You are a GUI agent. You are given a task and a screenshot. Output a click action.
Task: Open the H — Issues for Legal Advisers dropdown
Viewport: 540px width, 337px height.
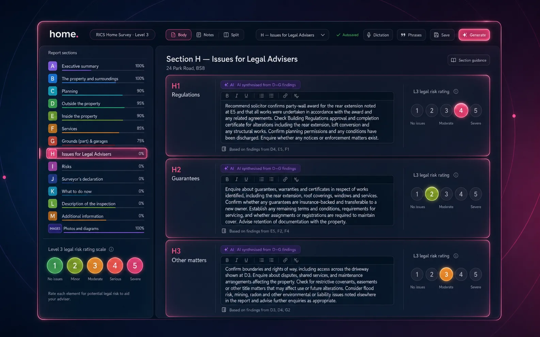click(x=292, y=35)
